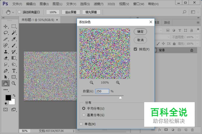Open the layers panel options menu
Screen dimensions: 202x134
point(198,23)
